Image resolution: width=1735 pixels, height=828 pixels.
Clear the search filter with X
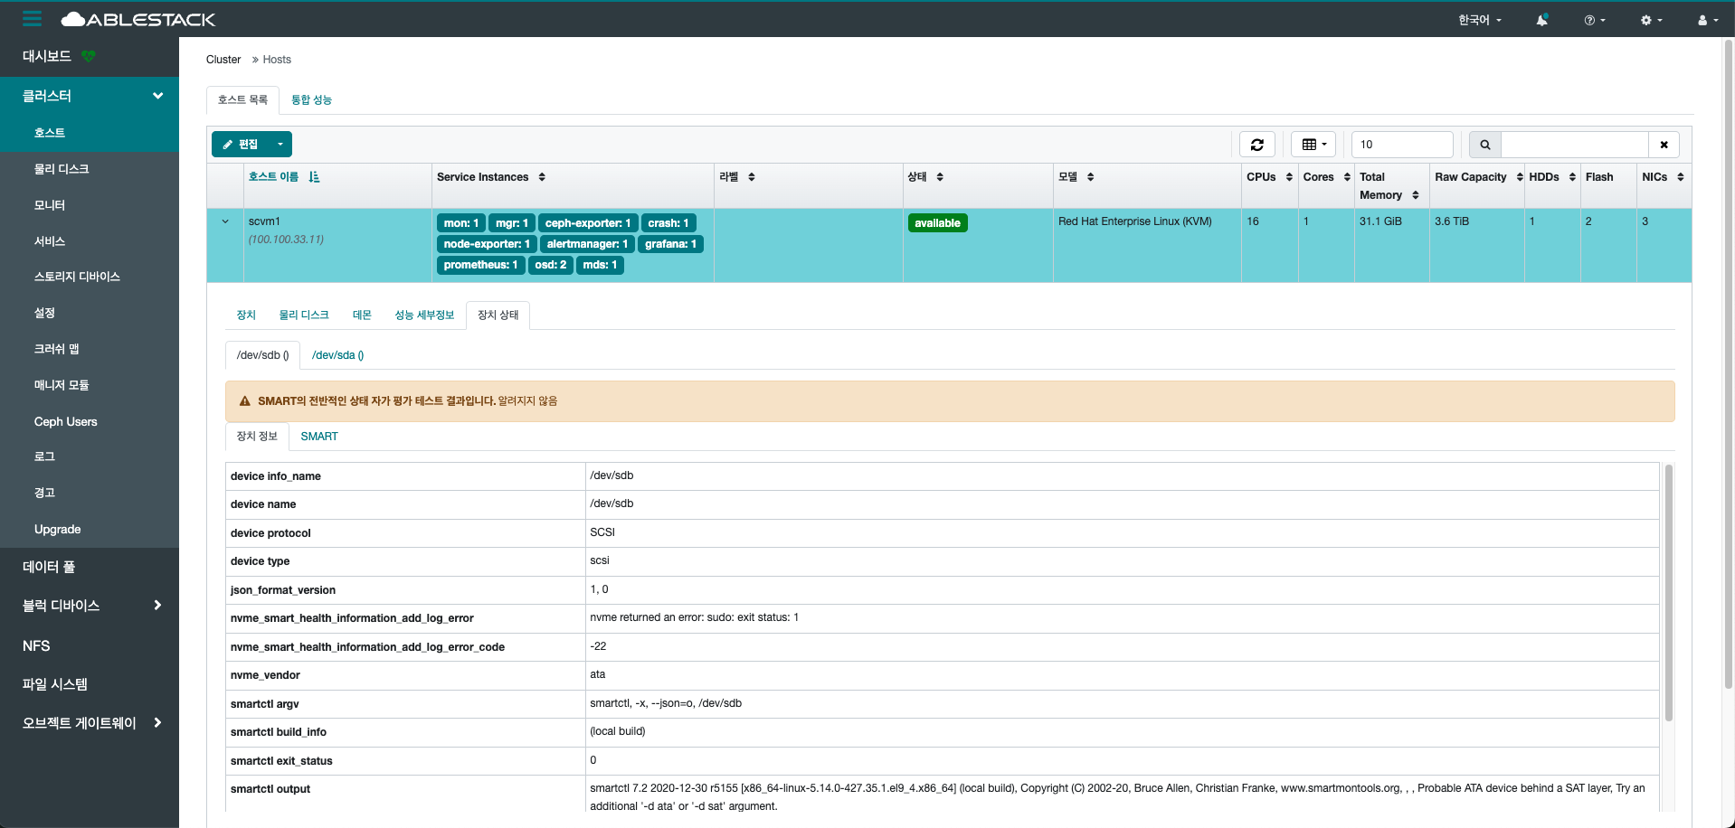click(x=1664, y=145)
